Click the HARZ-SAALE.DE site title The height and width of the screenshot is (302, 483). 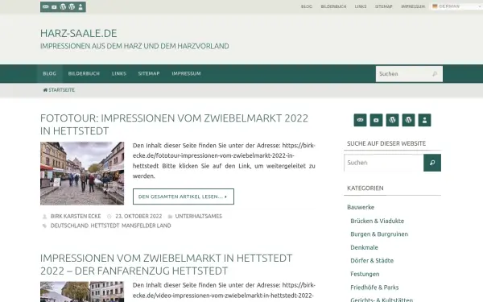point(79,33)
